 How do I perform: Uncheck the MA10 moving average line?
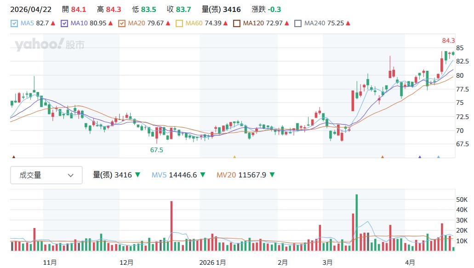[x=64, y=23]
